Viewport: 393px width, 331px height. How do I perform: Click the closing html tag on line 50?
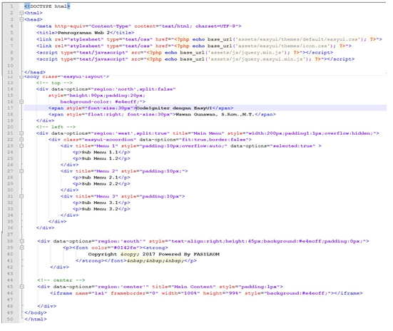click(36, 319)
